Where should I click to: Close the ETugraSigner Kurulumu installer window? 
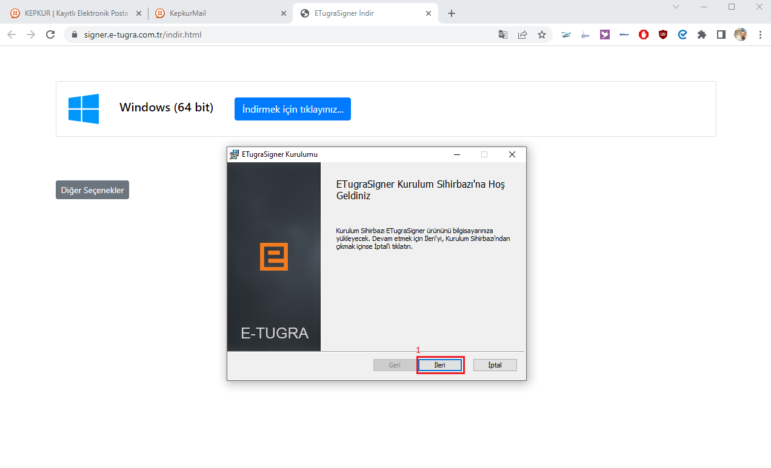tap(512, 154)
